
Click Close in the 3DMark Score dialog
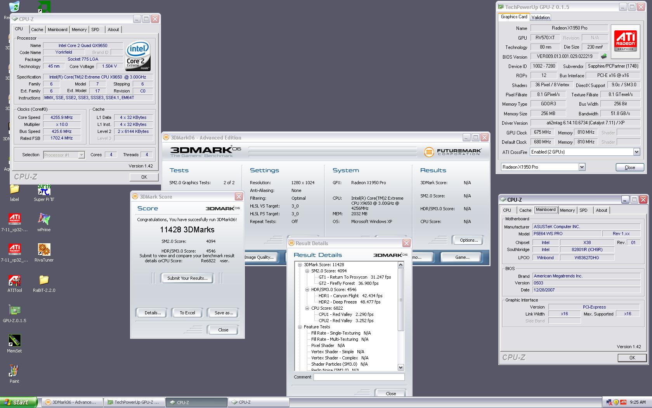pyautogui.click(x=223, y=330)
